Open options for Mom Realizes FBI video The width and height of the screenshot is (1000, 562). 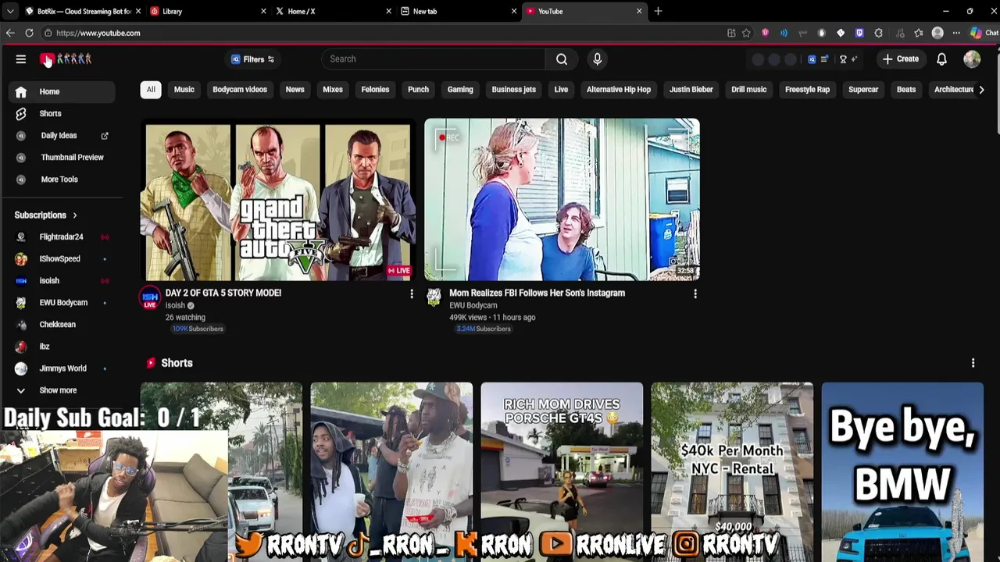(695, 294)
